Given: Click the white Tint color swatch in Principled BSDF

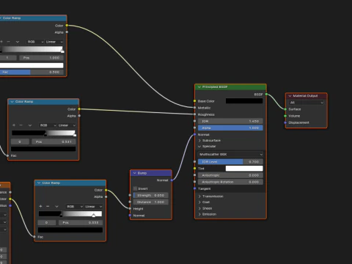Looking at the screenshot, I should pos(244,169).
